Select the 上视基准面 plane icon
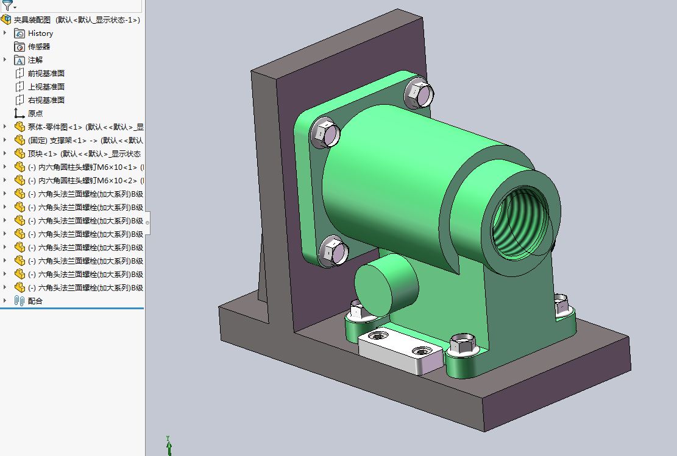The height and width of the screenshot is (456, 677). pyautogui.click(x=19, y=86)
